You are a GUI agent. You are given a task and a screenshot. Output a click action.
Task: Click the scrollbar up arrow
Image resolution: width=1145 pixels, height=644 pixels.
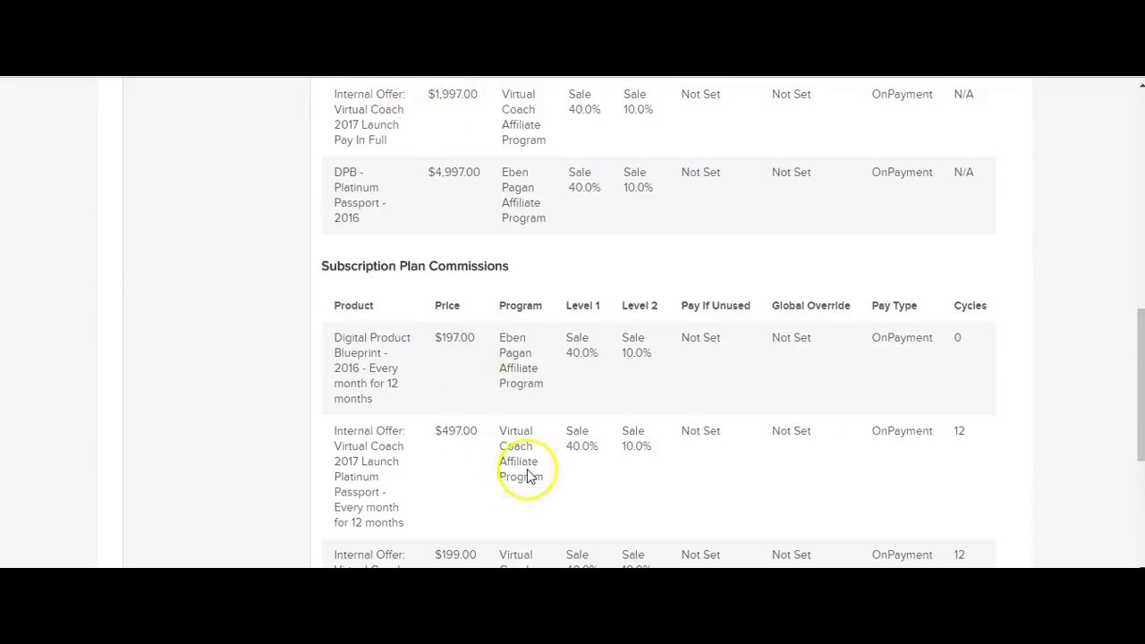1141,85
